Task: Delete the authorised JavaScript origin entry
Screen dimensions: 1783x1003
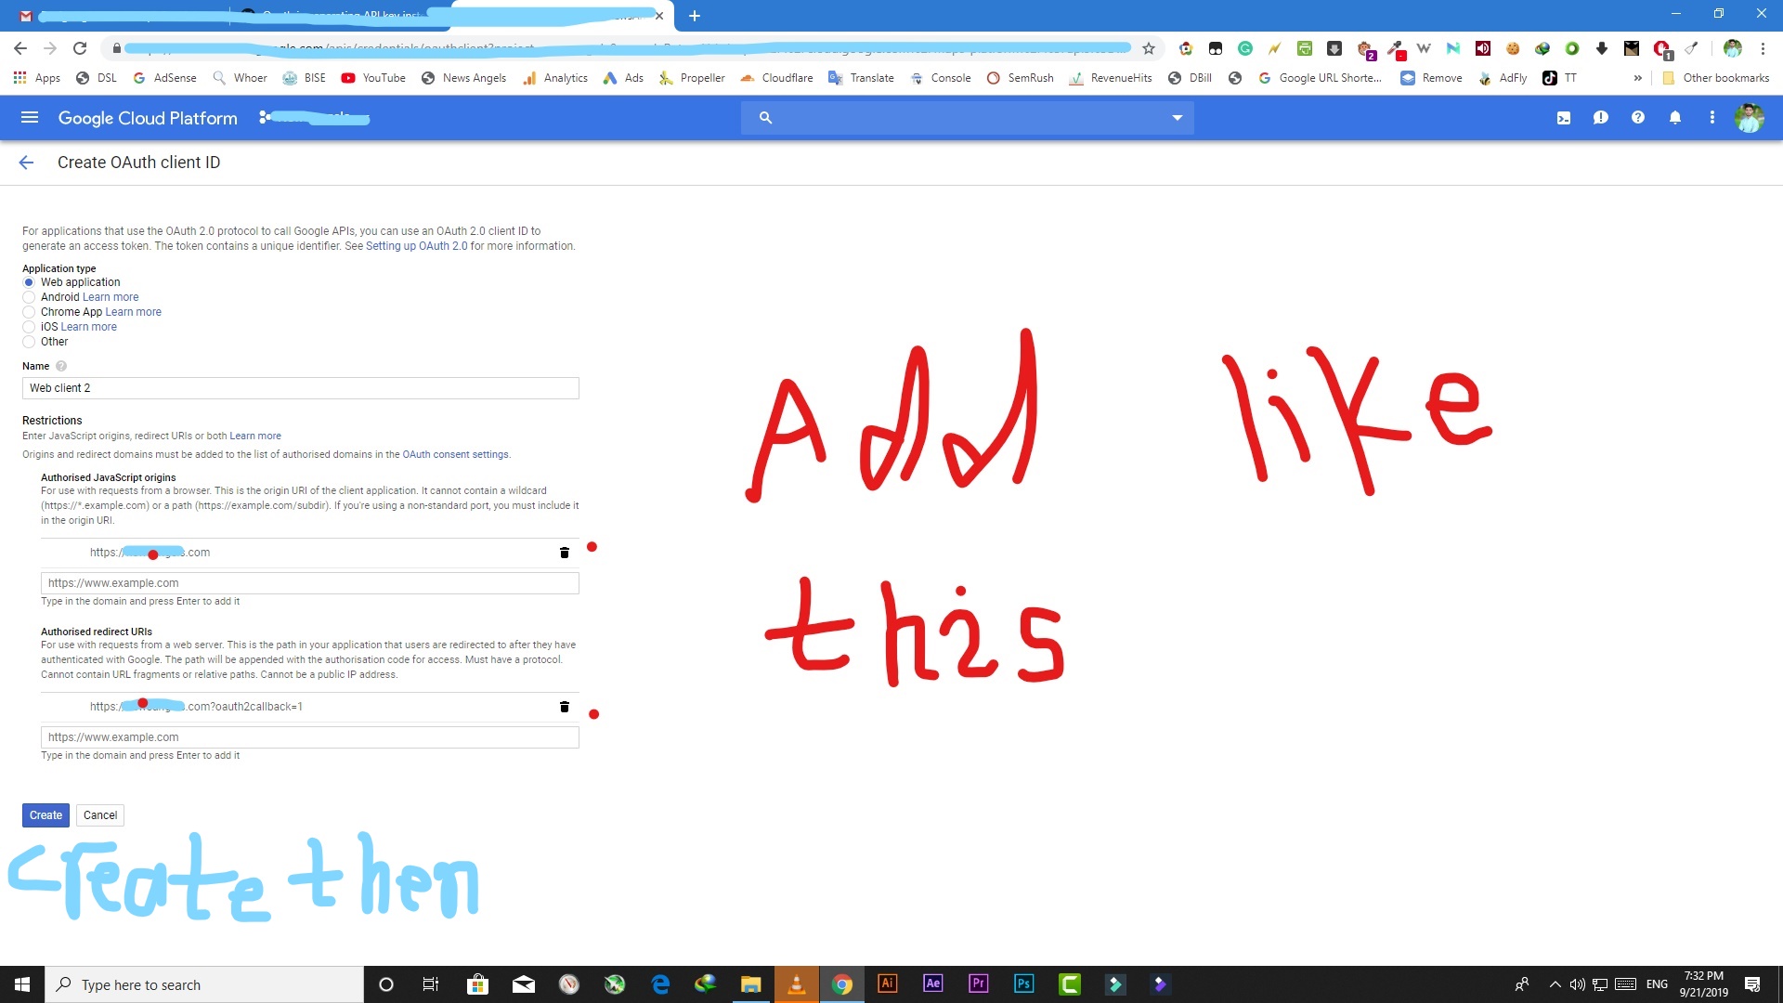Action: coord(564,553)
